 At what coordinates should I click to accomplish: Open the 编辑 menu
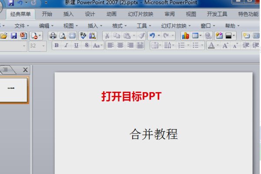pyautogui.click(x=46, y=26)
